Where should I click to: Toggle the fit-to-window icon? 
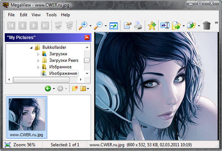(x=114, y=26)
